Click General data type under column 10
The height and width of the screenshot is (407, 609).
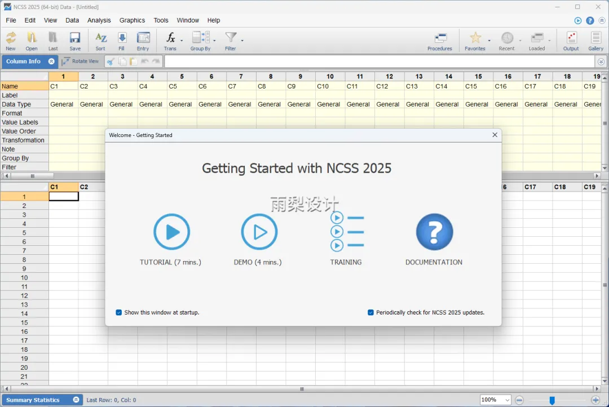[x=330, y=104]
